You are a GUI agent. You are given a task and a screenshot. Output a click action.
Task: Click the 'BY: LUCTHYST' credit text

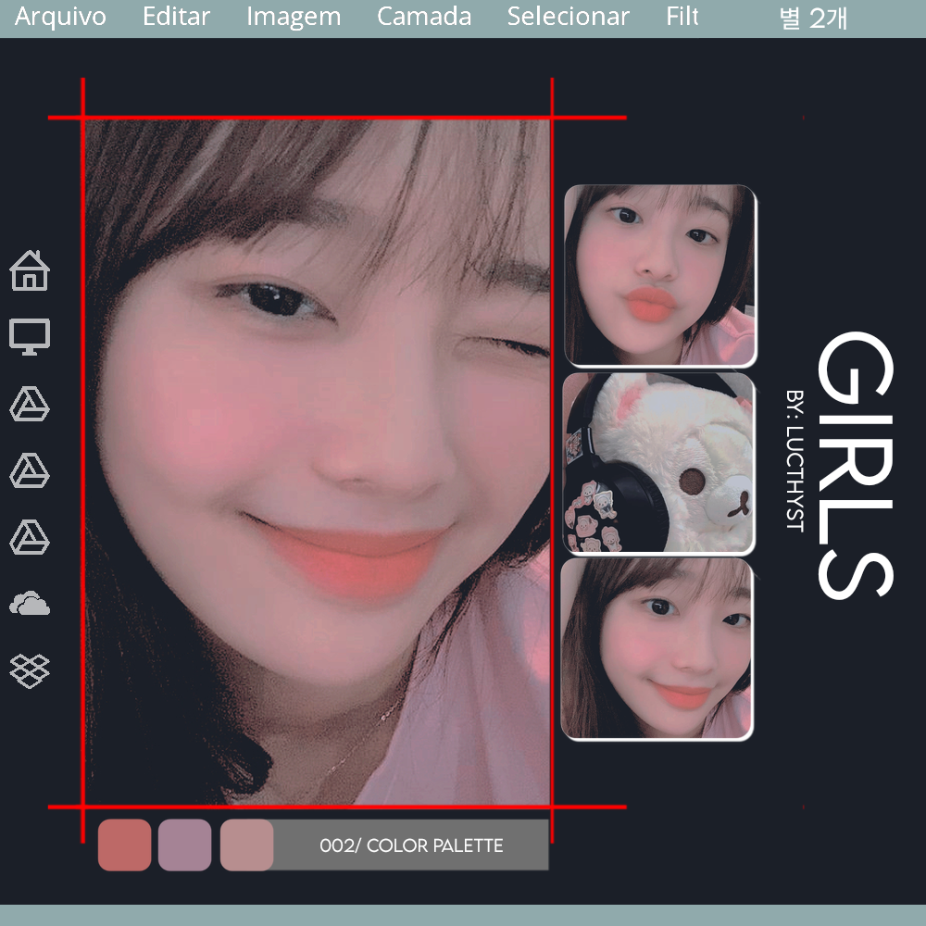795,460
